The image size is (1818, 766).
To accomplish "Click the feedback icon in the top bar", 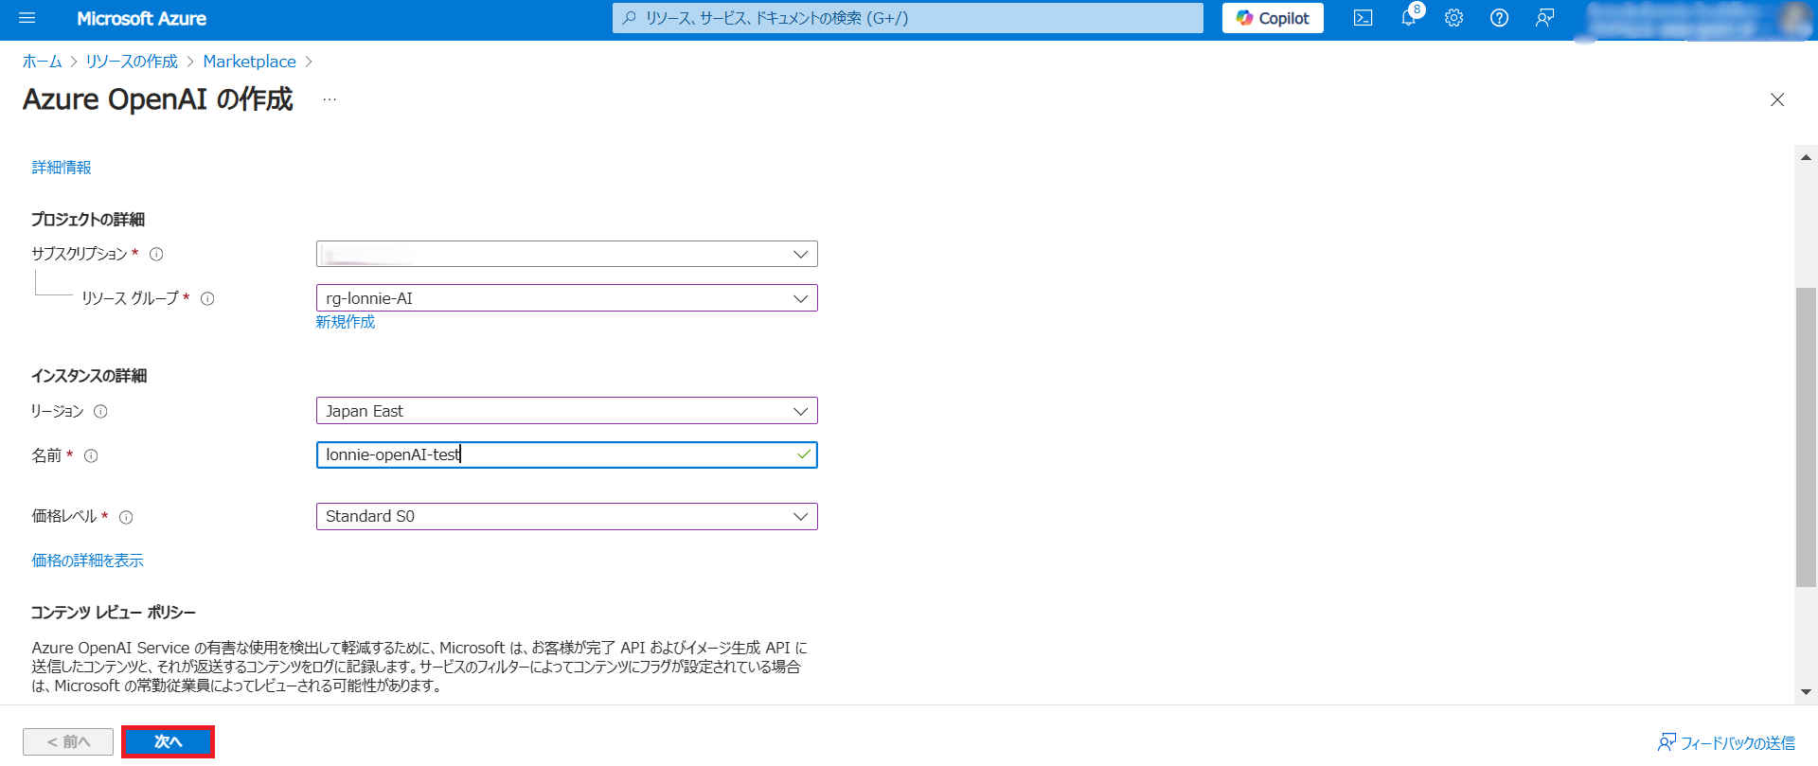I will pyautogui.click(x=1544, y=18).
